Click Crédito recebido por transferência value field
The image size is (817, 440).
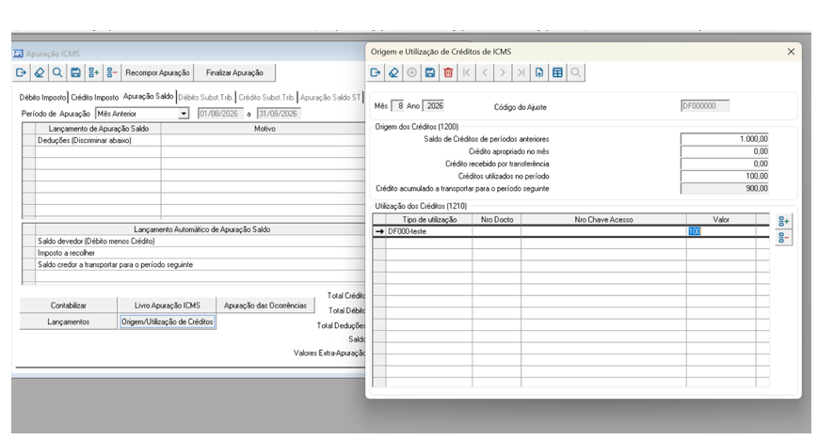tap(724, 164)
